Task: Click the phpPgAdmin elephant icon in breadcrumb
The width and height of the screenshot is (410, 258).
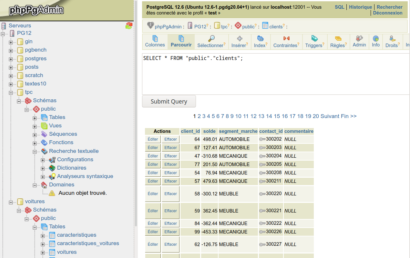Action: (150, 25)
